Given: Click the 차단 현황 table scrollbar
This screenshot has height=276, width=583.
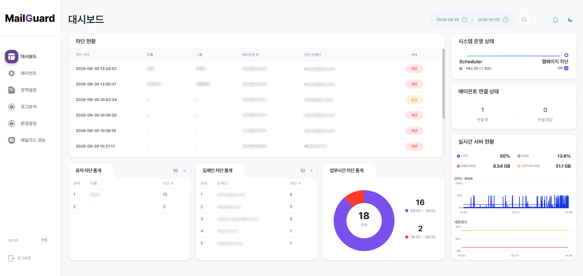Looking at the screenshot, I should coord(444,83).
